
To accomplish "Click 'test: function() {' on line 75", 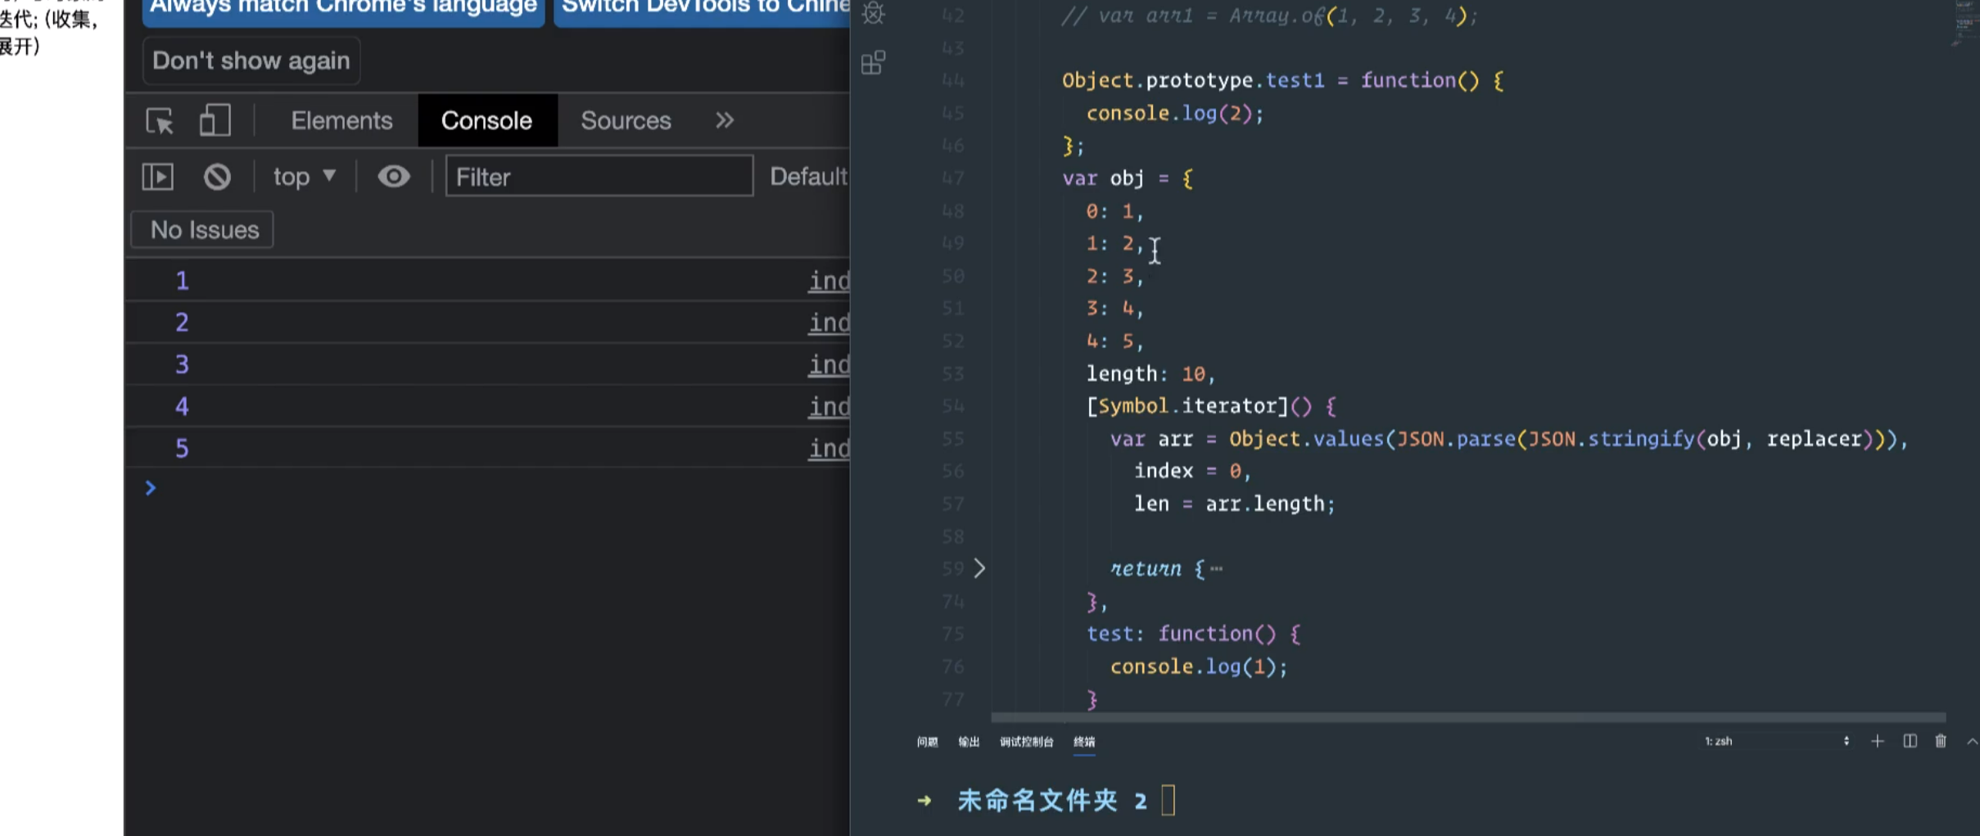I will 1193,634.
